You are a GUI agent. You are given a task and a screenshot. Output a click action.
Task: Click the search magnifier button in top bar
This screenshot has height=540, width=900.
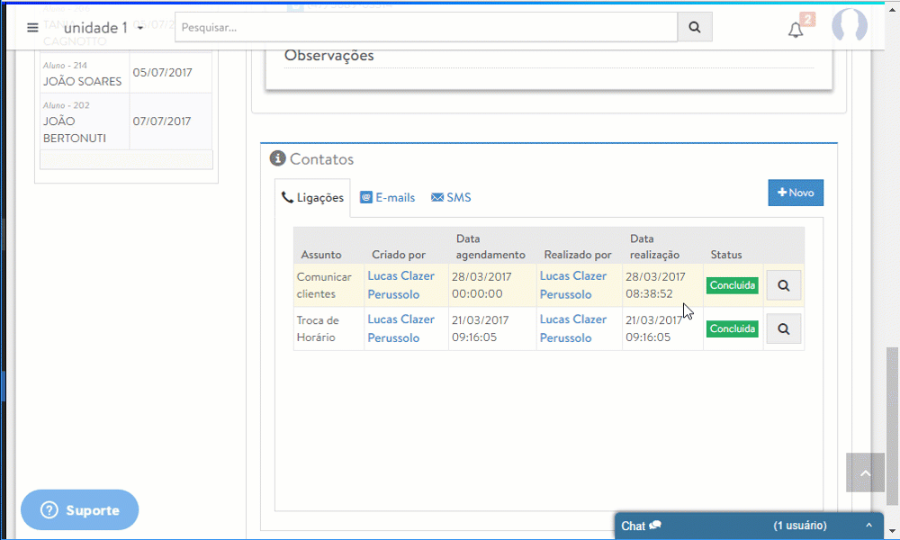694,27
